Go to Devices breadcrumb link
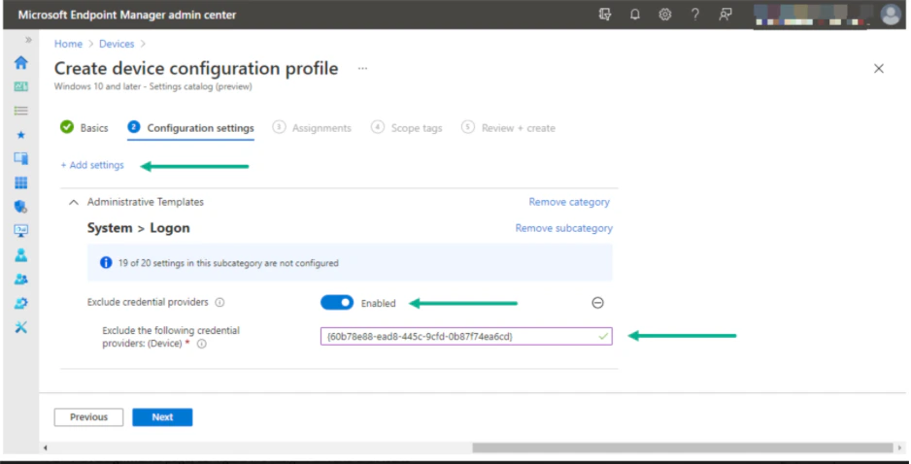911x464 pixels. click(117, 44)
